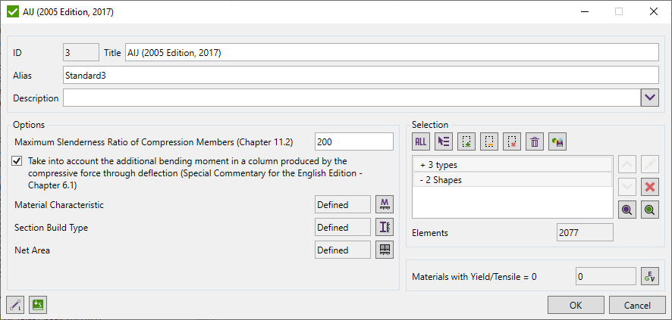Open Net Area settings icon
This screenshot has height=320, width=672.
tap(385, 250)
